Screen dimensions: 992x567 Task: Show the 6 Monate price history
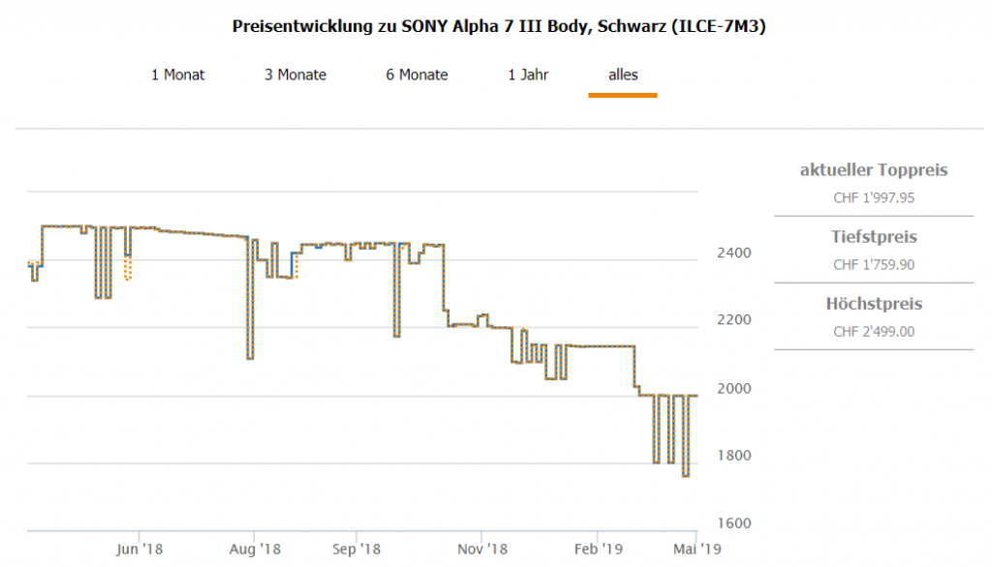[417, 75]
